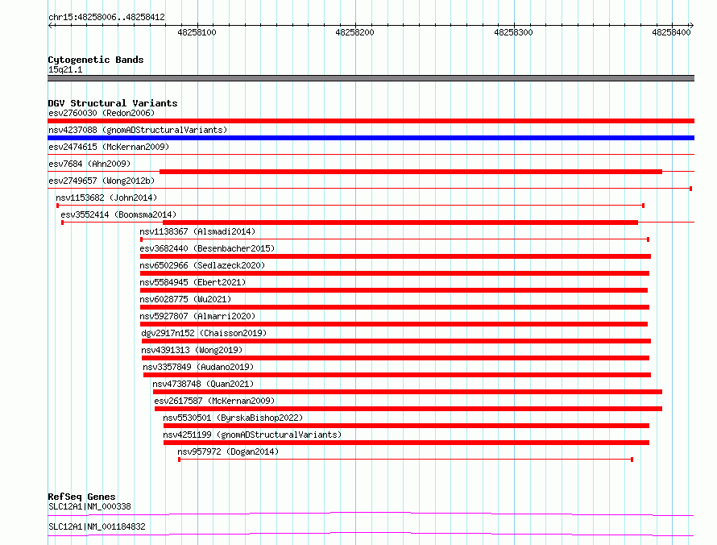Click the esv2760030 (Redon2006) variant label

tap(102, 113)
